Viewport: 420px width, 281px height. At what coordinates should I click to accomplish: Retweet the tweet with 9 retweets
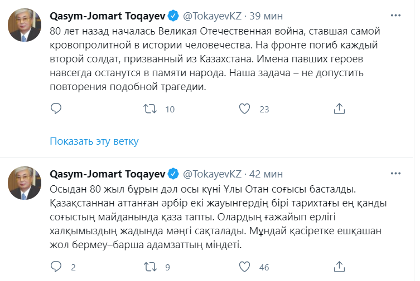coord(150,268)
